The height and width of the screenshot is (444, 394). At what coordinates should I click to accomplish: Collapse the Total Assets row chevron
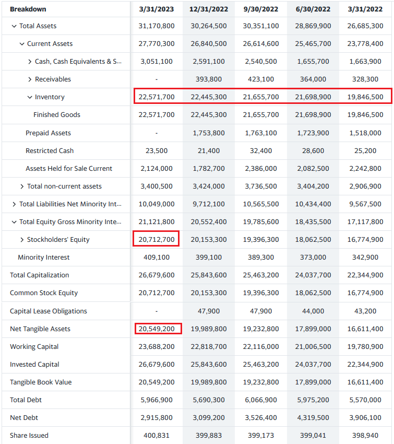coord(14,26)
